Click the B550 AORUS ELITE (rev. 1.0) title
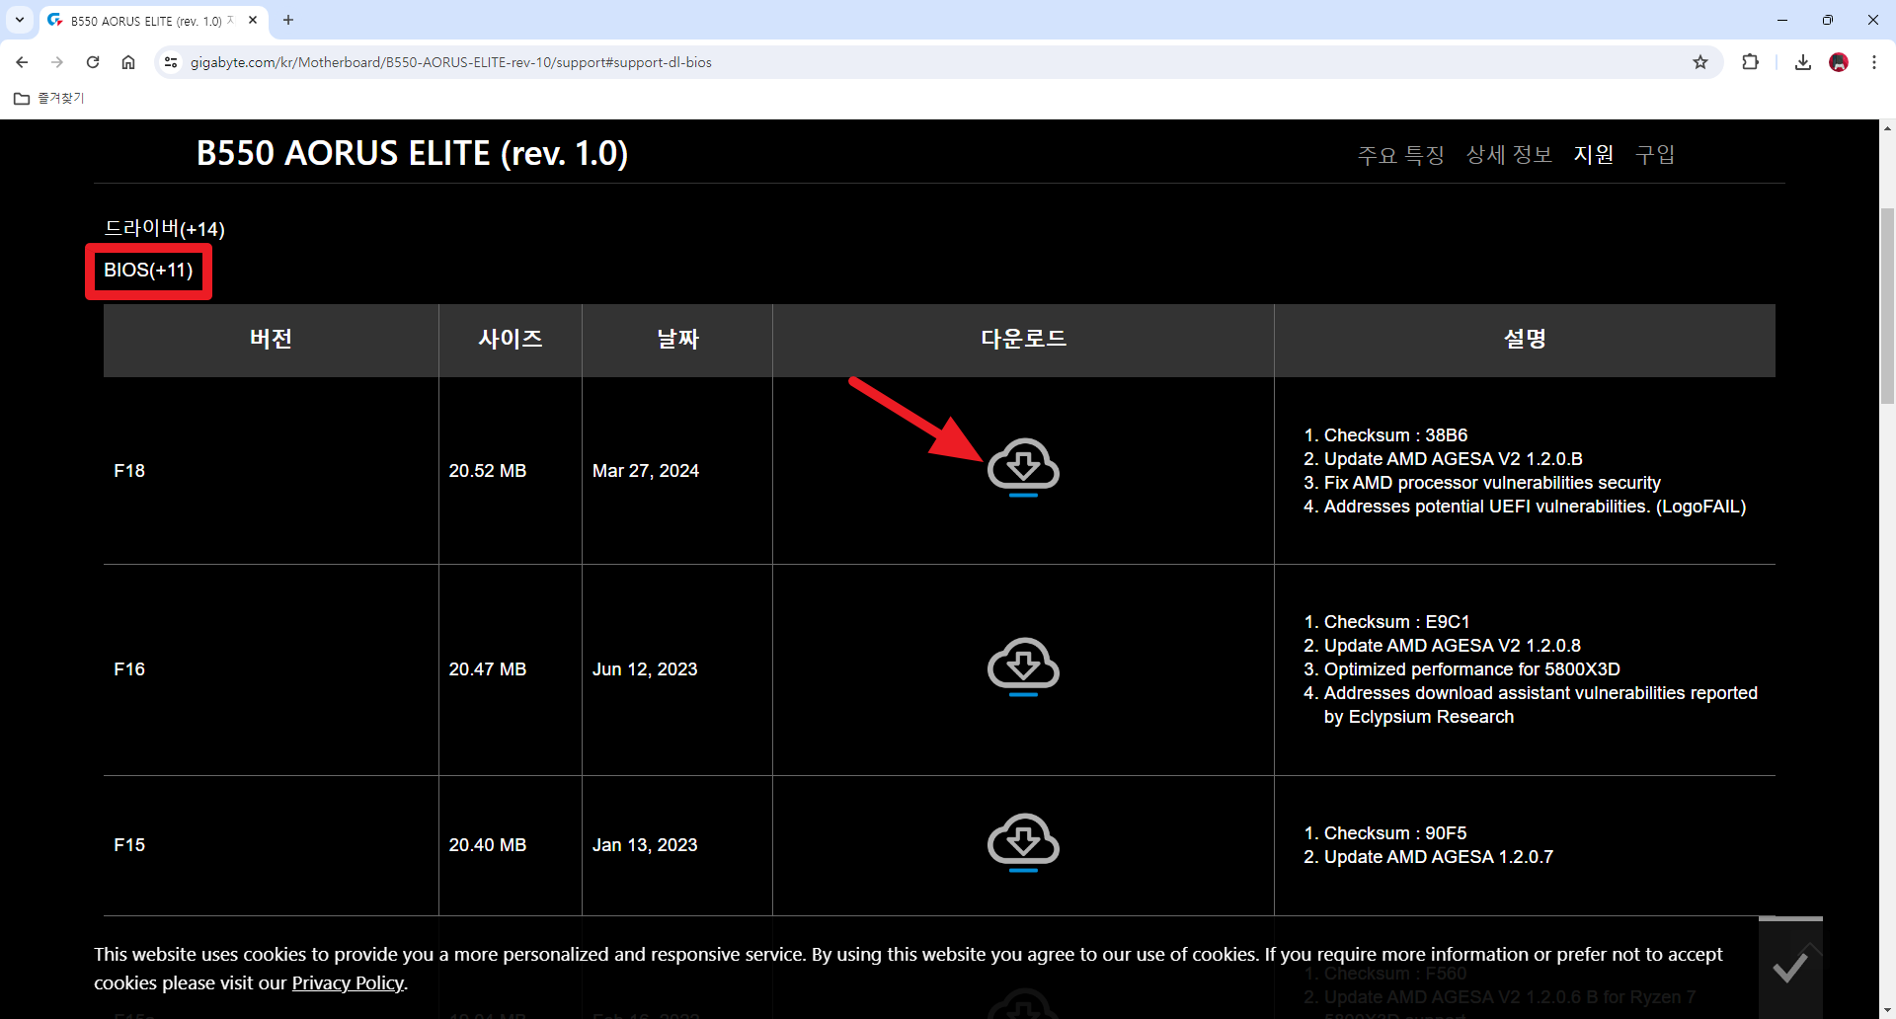 412,153
